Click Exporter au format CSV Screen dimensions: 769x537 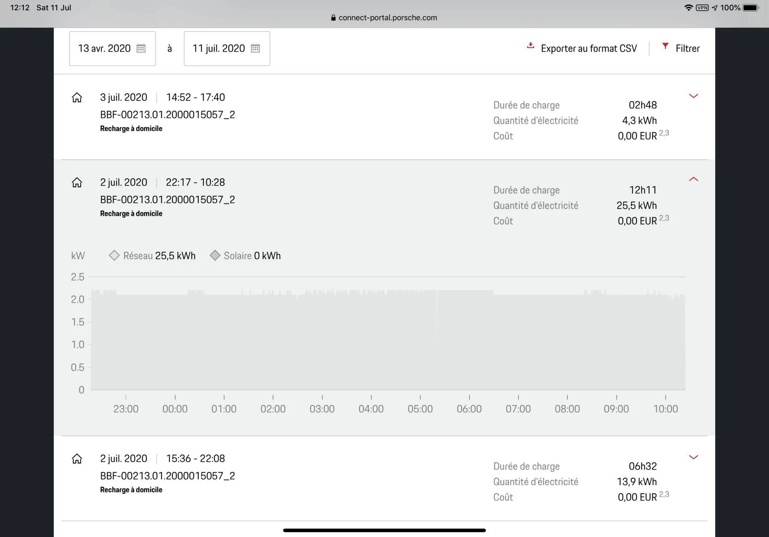[x=588, y=49]
